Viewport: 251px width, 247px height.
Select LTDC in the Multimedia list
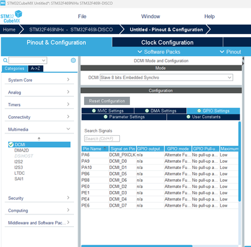point(19,173)
